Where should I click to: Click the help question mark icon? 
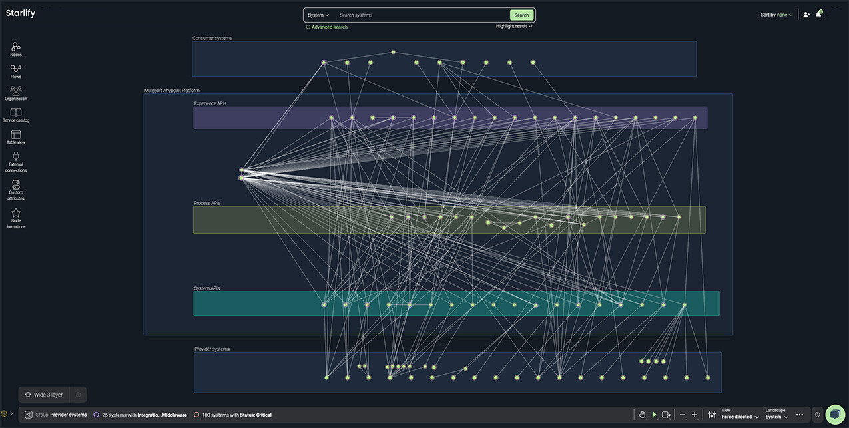pyautogui.click(x=818, y=415)
